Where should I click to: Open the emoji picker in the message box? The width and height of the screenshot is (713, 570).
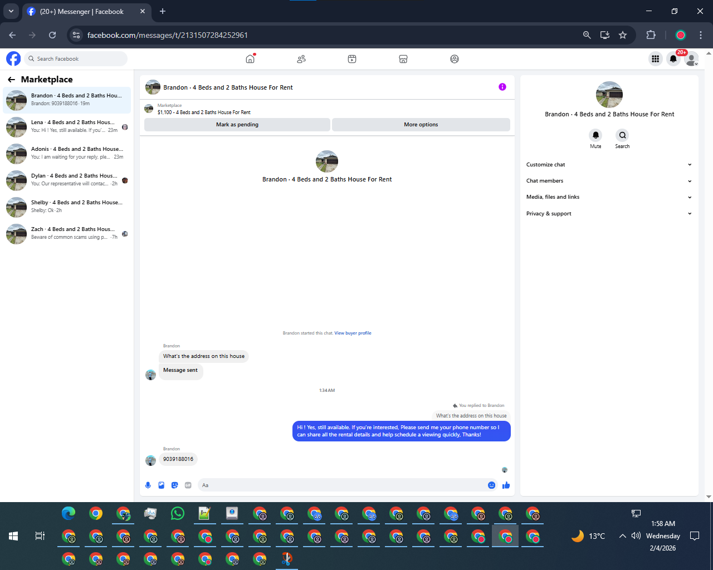pyautogui.click(x=491, y=485)
